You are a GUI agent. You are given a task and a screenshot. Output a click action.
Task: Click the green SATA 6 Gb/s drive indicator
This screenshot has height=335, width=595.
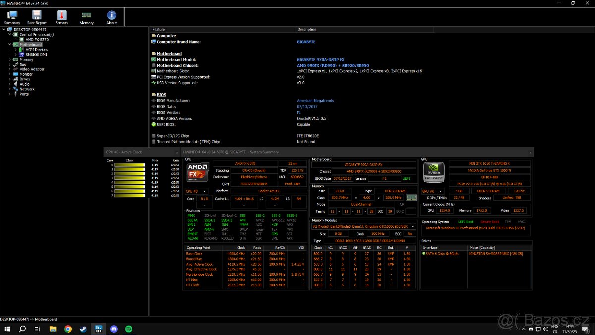point(425,254)
